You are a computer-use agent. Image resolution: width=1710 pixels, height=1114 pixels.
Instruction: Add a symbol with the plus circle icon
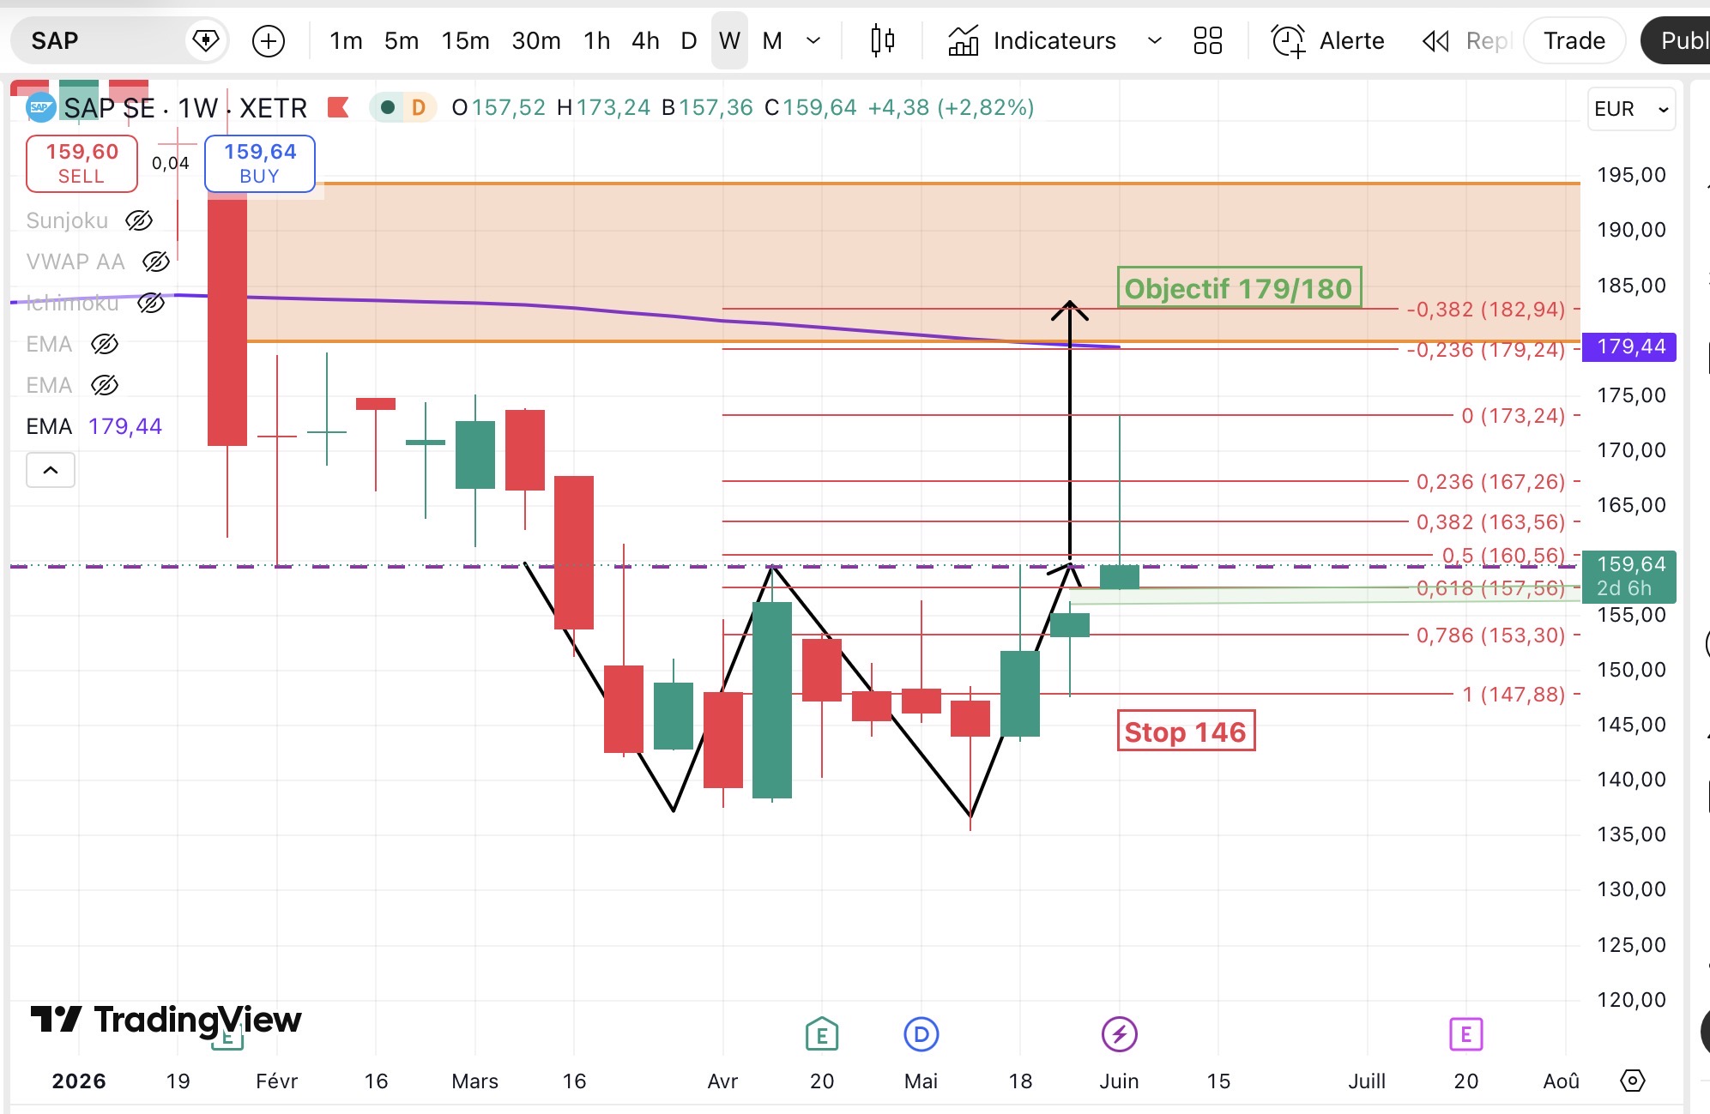coord(269,40)
